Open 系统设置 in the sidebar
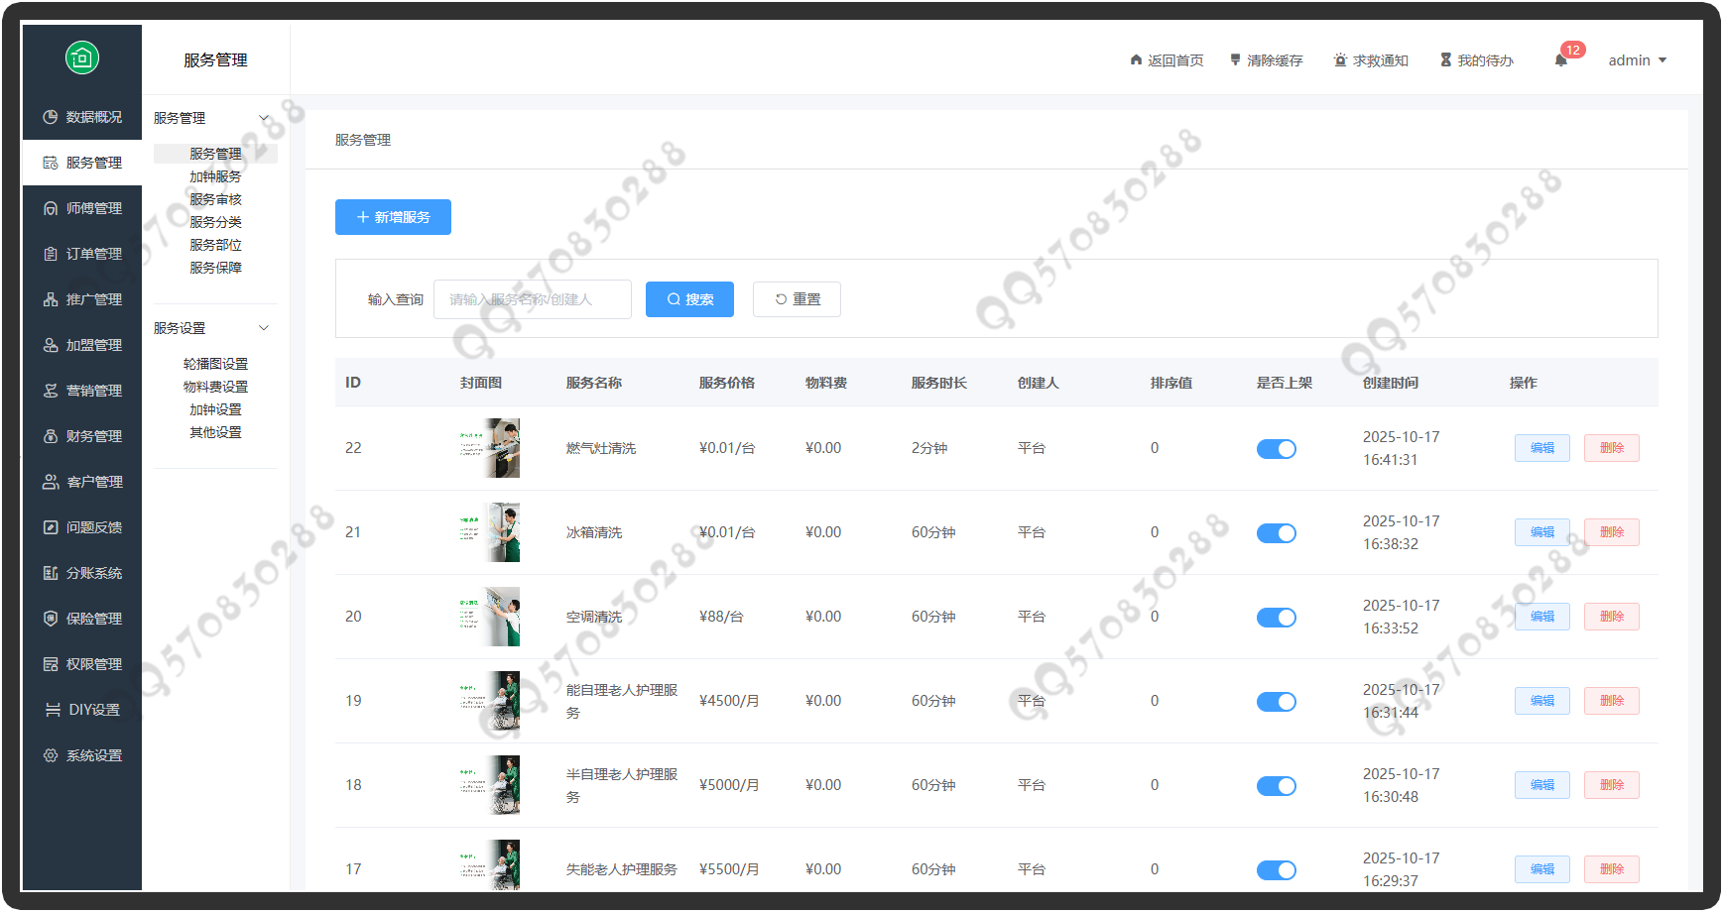Viewport: 1723px width, 912px height. coord(82,755)
